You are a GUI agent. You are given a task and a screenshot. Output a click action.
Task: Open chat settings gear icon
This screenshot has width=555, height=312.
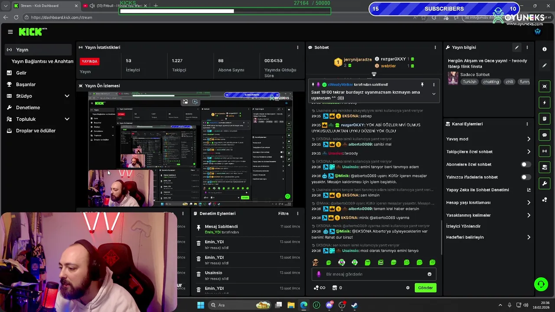(x=408, y=288)
